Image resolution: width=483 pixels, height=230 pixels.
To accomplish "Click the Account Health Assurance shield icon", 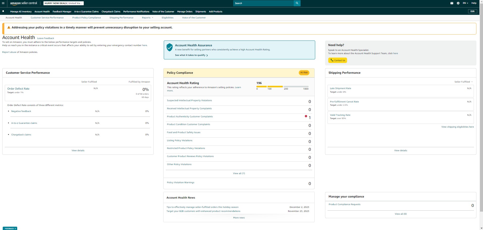I will [170, 47].
